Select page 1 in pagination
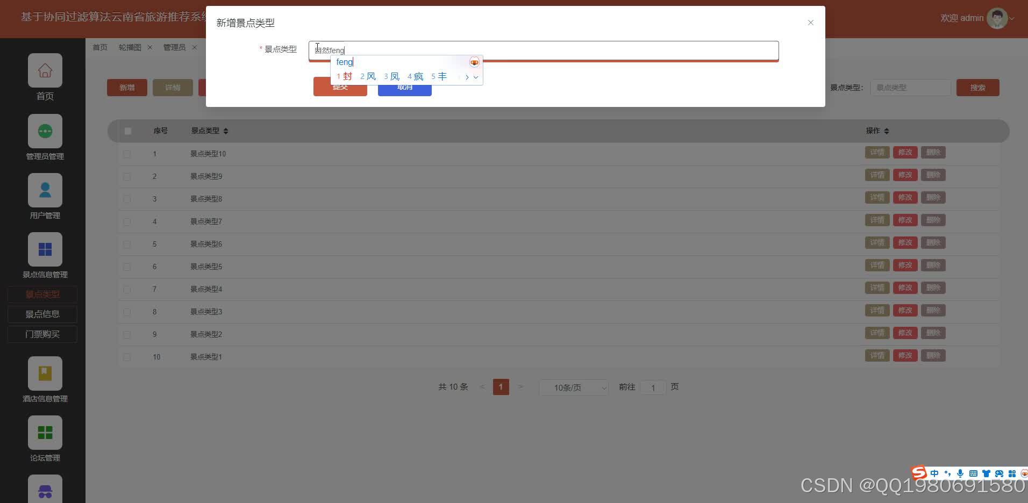Screen dimensions: 1028x503 pos(501,387)
